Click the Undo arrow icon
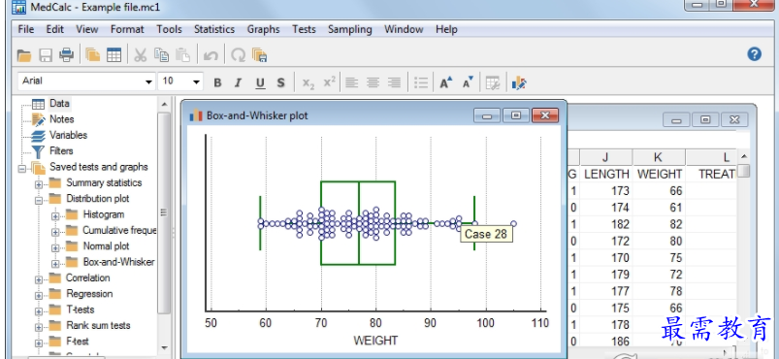This screenshot has width=779, height=359. (211, 55)
